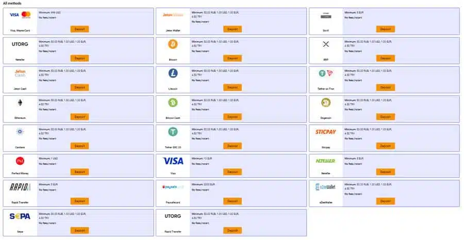Click Deposit button in Skrill card
Screen dimensions: 464x240
coord(386,29)
